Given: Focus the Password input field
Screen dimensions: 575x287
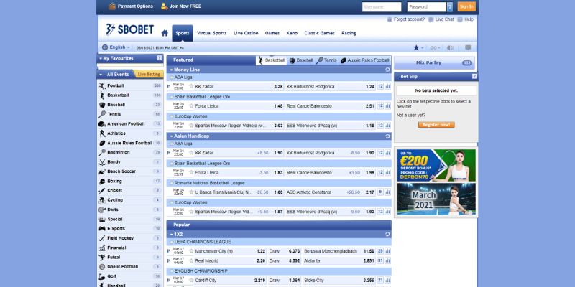Looking at the screenshot, I should coord(427,6).
